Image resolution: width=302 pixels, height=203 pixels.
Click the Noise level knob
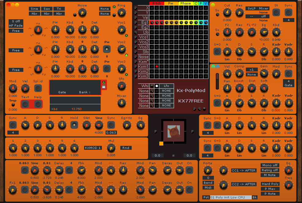[82, 12]
